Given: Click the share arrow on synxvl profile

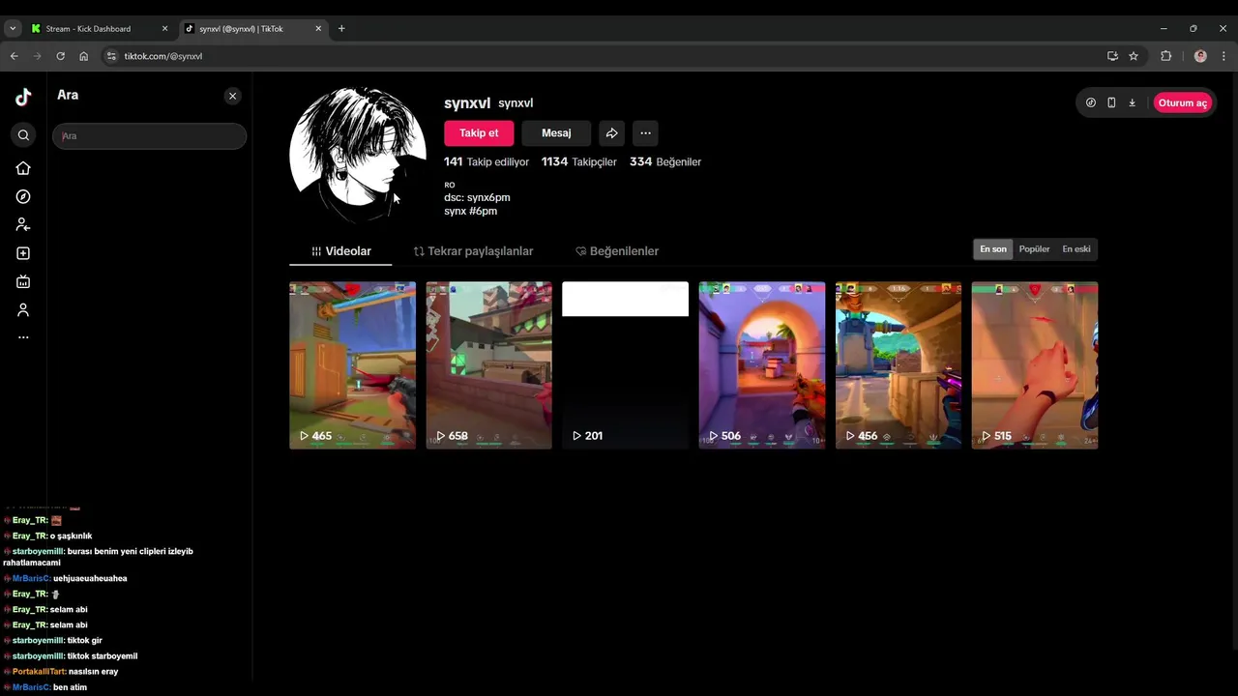Looking at the screenshot, I should tap(611, 133).
